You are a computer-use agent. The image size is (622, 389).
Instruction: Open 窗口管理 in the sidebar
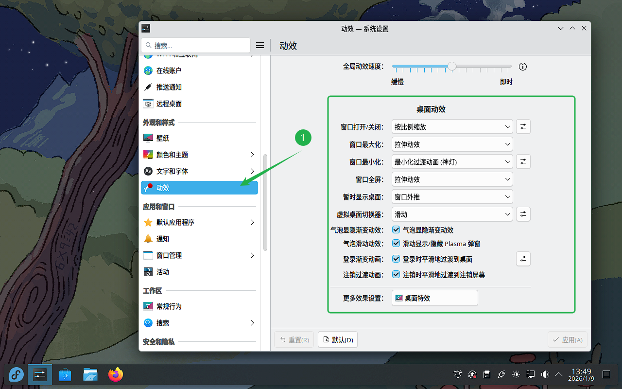click(x=169, y=255)
